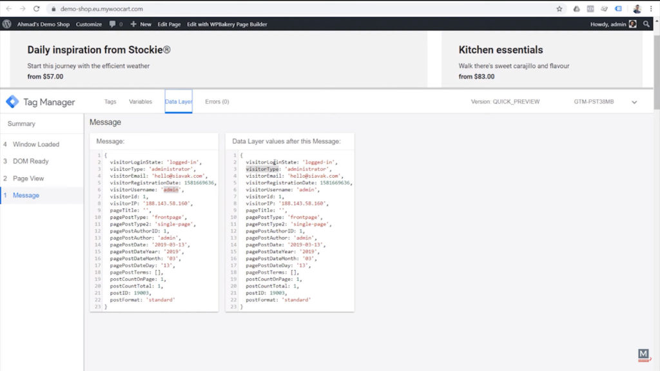Bookmark the page with the star icon

[559, 9]
